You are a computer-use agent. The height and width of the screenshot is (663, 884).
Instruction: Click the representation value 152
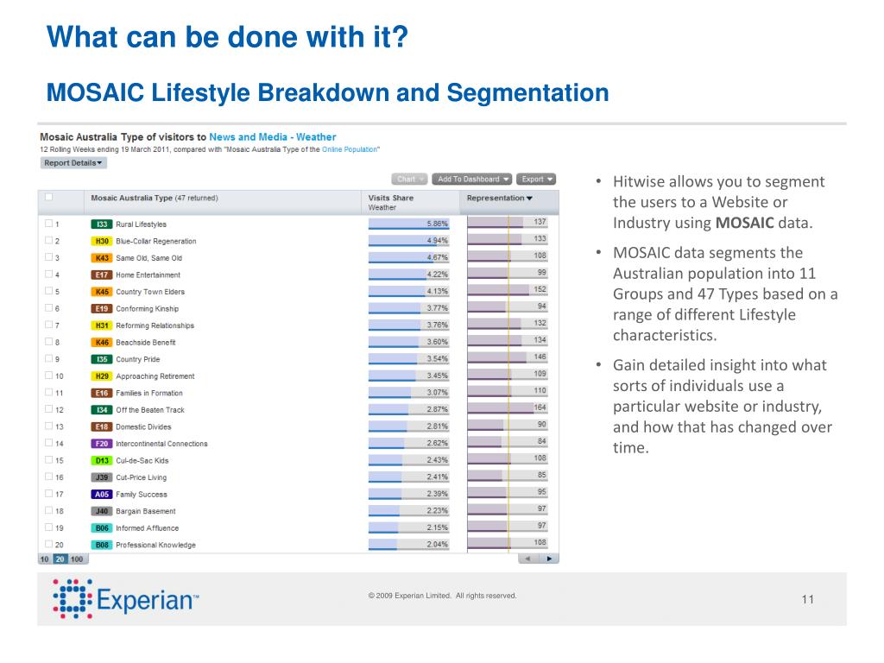[540, 289]
